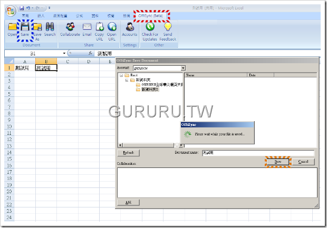The image size is (327, 228).
Task: Click the Open URL globe icon
Action: pyautogui.click(x=112, y=27)
